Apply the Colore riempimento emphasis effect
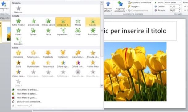Viewport: 188px width, 112px height. click(18, 73)
